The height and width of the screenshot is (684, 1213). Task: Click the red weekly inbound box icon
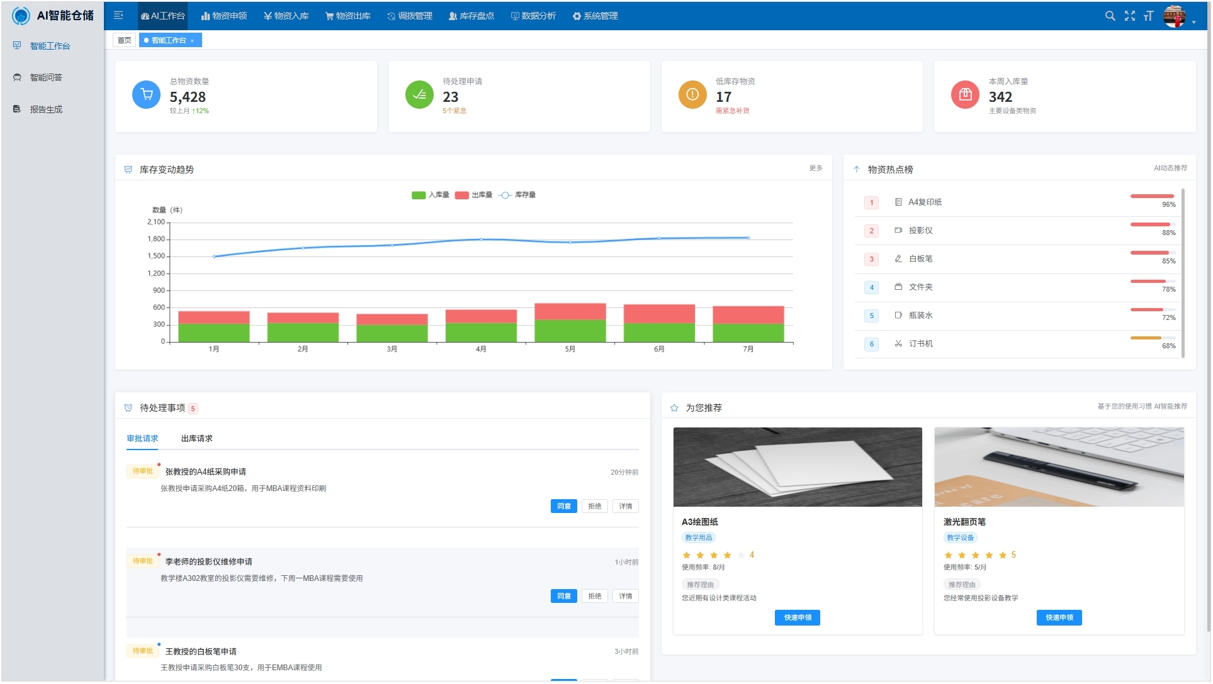tap(964, 95)
